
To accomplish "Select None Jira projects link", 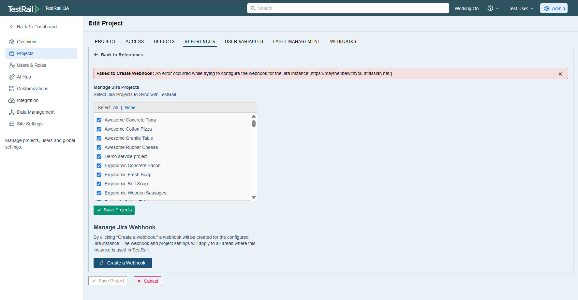I will [130, 107].
